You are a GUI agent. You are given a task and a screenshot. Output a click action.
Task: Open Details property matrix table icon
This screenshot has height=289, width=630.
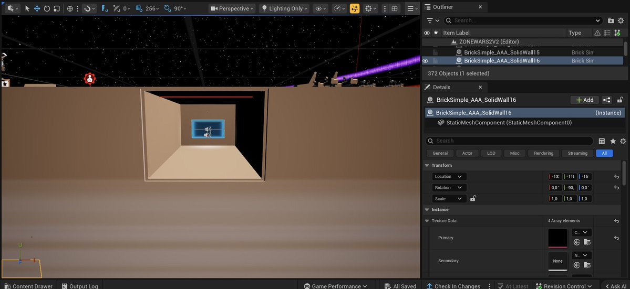602,141
